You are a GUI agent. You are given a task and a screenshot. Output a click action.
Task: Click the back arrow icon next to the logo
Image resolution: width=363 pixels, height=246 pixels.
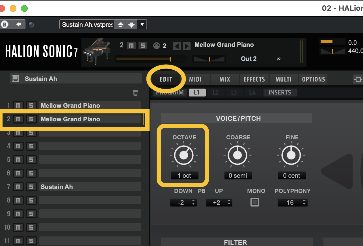(x=18, y=24)
